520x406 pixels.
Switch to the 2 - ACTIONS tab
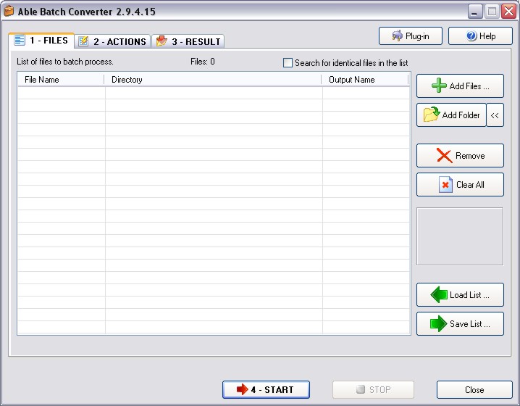pos(113,41)
